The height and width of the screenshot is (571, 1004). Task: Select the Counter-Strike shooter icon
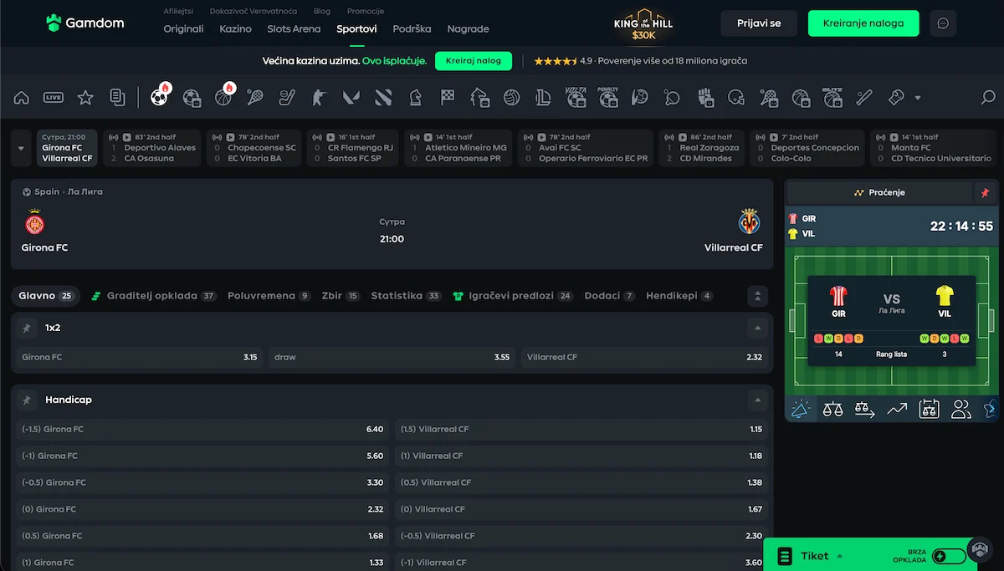(x=319, y=98)
